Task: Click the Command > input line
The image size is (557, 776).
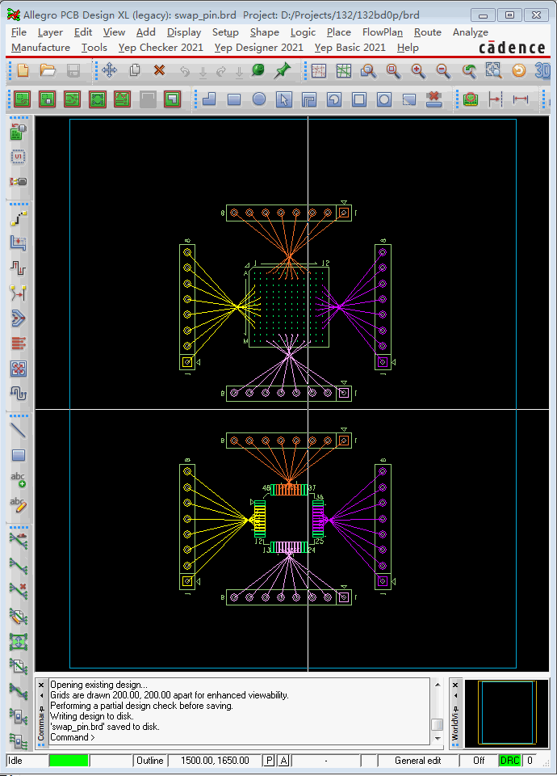Action: tap(239, 737)
